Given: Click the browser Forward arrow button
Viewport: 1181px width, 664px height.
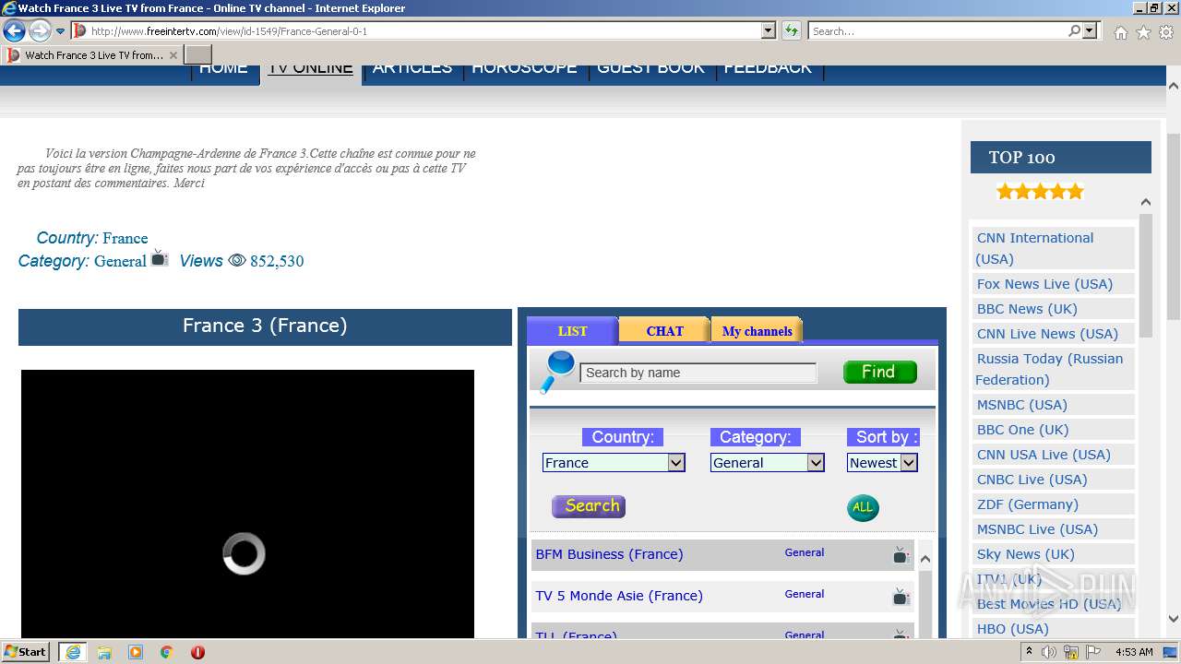Looking at the screenshot, I should pos(39,31).
